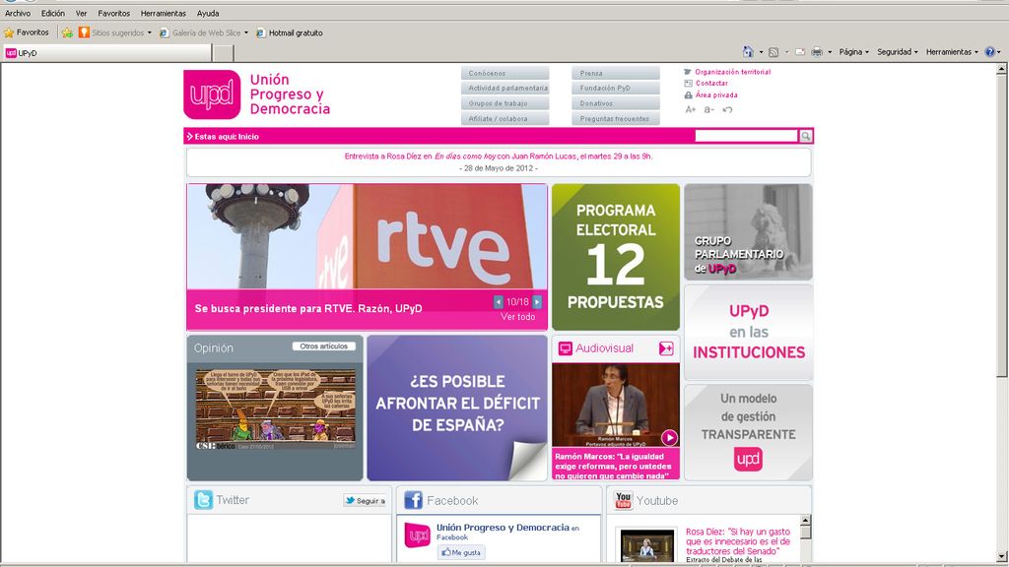This screenshot has width=1009, height=567.
Task: Click the UPyD magenta logo
Action: pyautogui.click(x=212, y=94)
